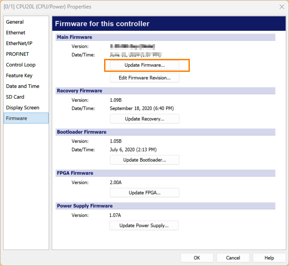Choose Update Power Supply... button

(x=144, y=226)
